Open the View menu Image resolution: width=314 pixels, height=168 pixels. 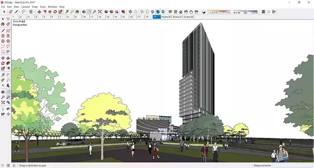tap(16, 7)
